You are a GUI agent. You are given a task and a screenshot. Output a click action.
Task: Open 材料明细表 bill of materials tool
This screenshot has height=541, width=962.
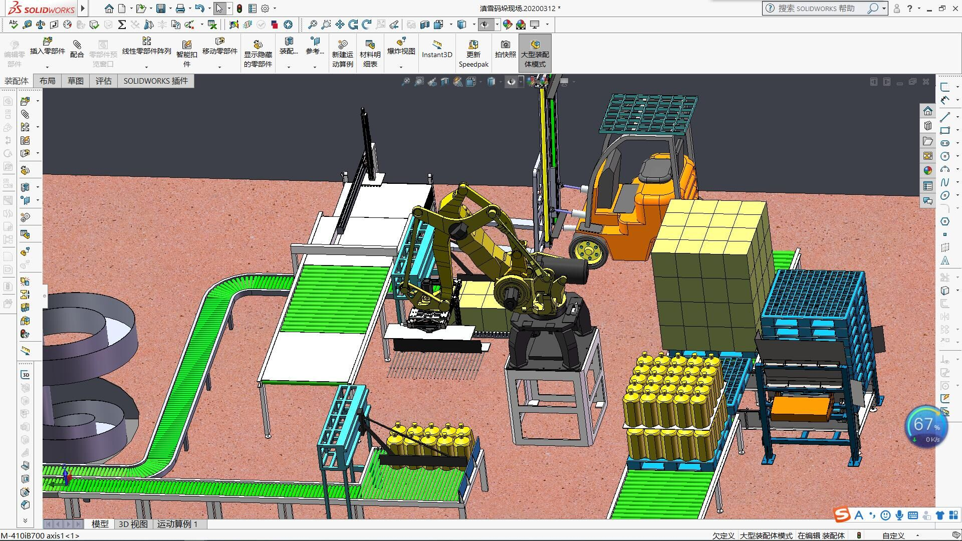click(x=370, y=53)
